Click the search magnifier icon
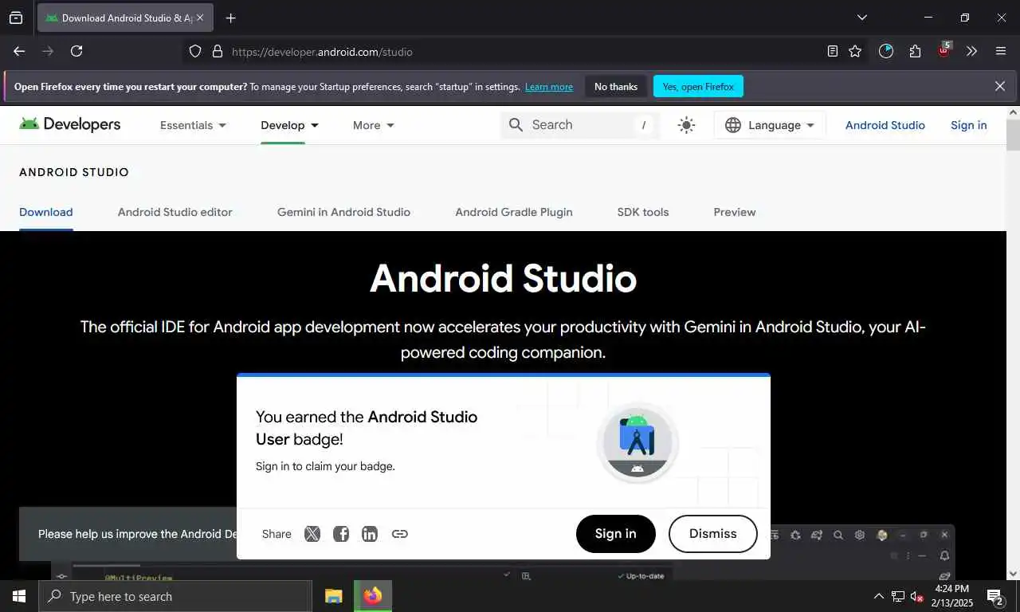Screen dimensions: 1020x612 click(x=516, y=125)
